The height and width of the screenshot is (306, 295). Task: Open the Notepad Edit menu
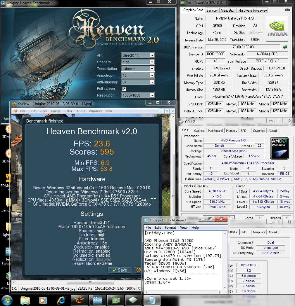(158, 227)
